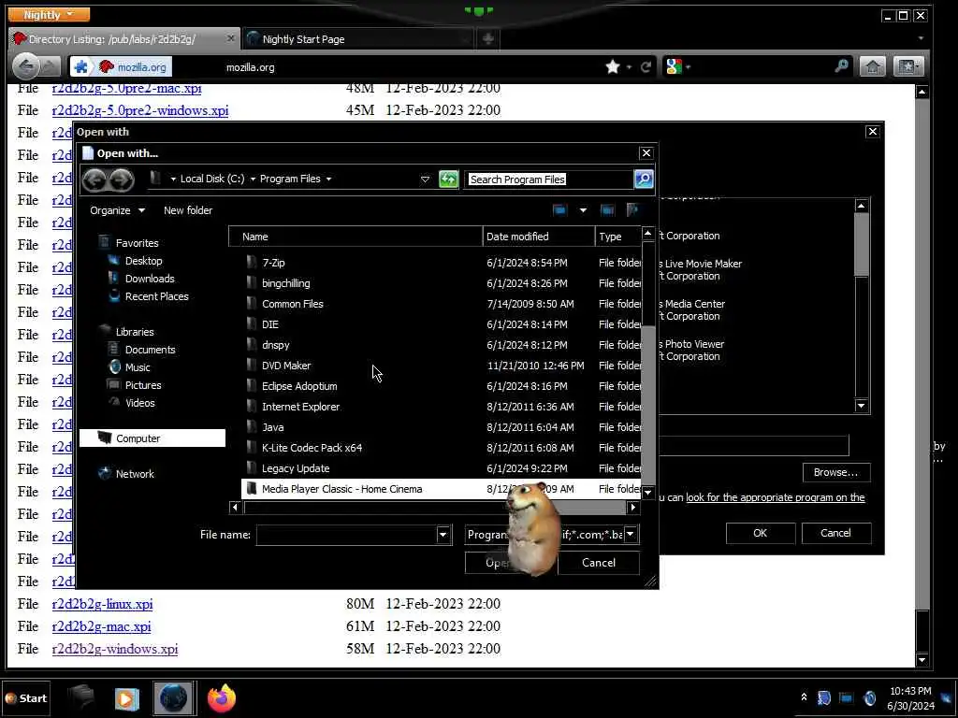Click OK in the Open with window
The height and width of the screenshot is (718, 958).
tap(760, 533)
